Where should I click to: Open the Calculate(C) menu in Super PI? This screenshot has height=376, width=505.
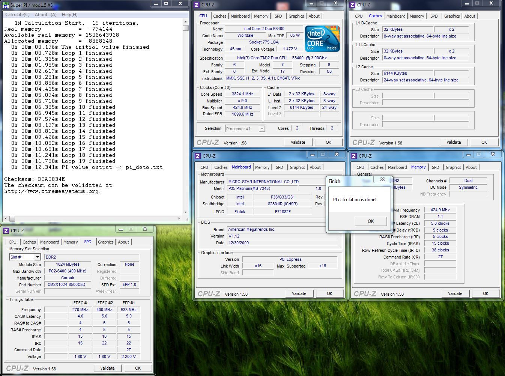[17, 15]
